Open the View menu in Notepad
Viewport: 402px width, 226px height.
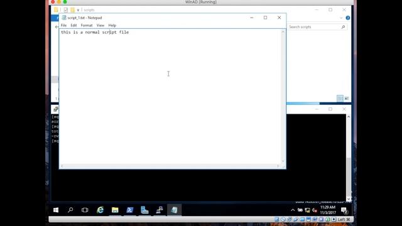click(100, 25)
